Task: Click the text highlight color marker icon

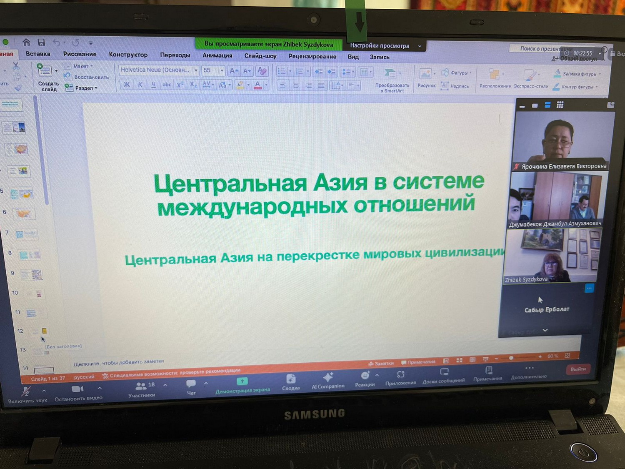Action: [x=240, y=85]
